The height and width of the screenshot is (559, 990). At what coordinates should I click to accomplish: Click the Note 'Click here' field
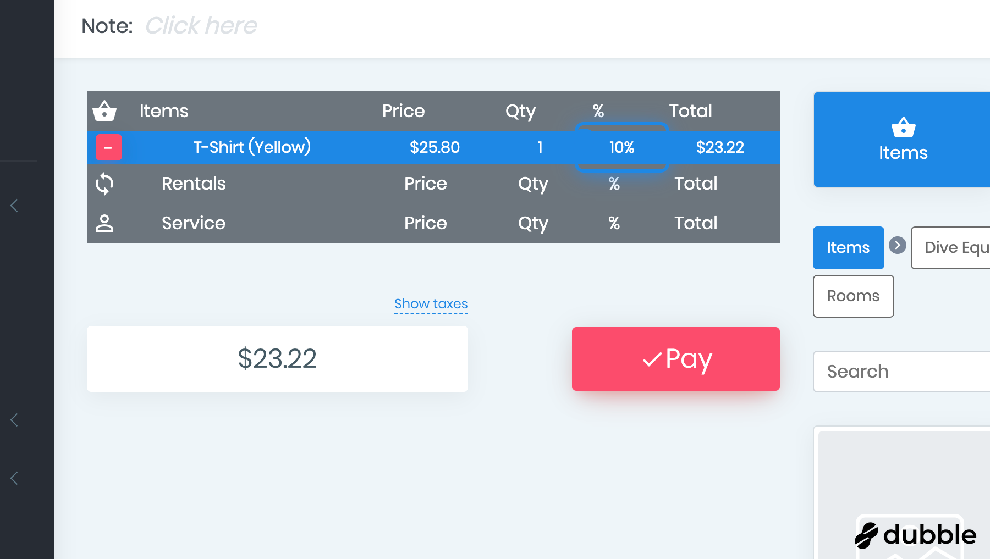click(x=201, y=26)
